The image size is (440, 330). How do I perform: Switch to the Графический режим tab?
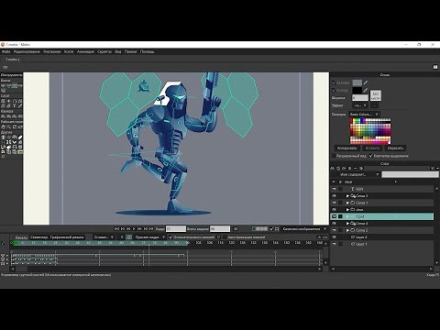(67, 237)
